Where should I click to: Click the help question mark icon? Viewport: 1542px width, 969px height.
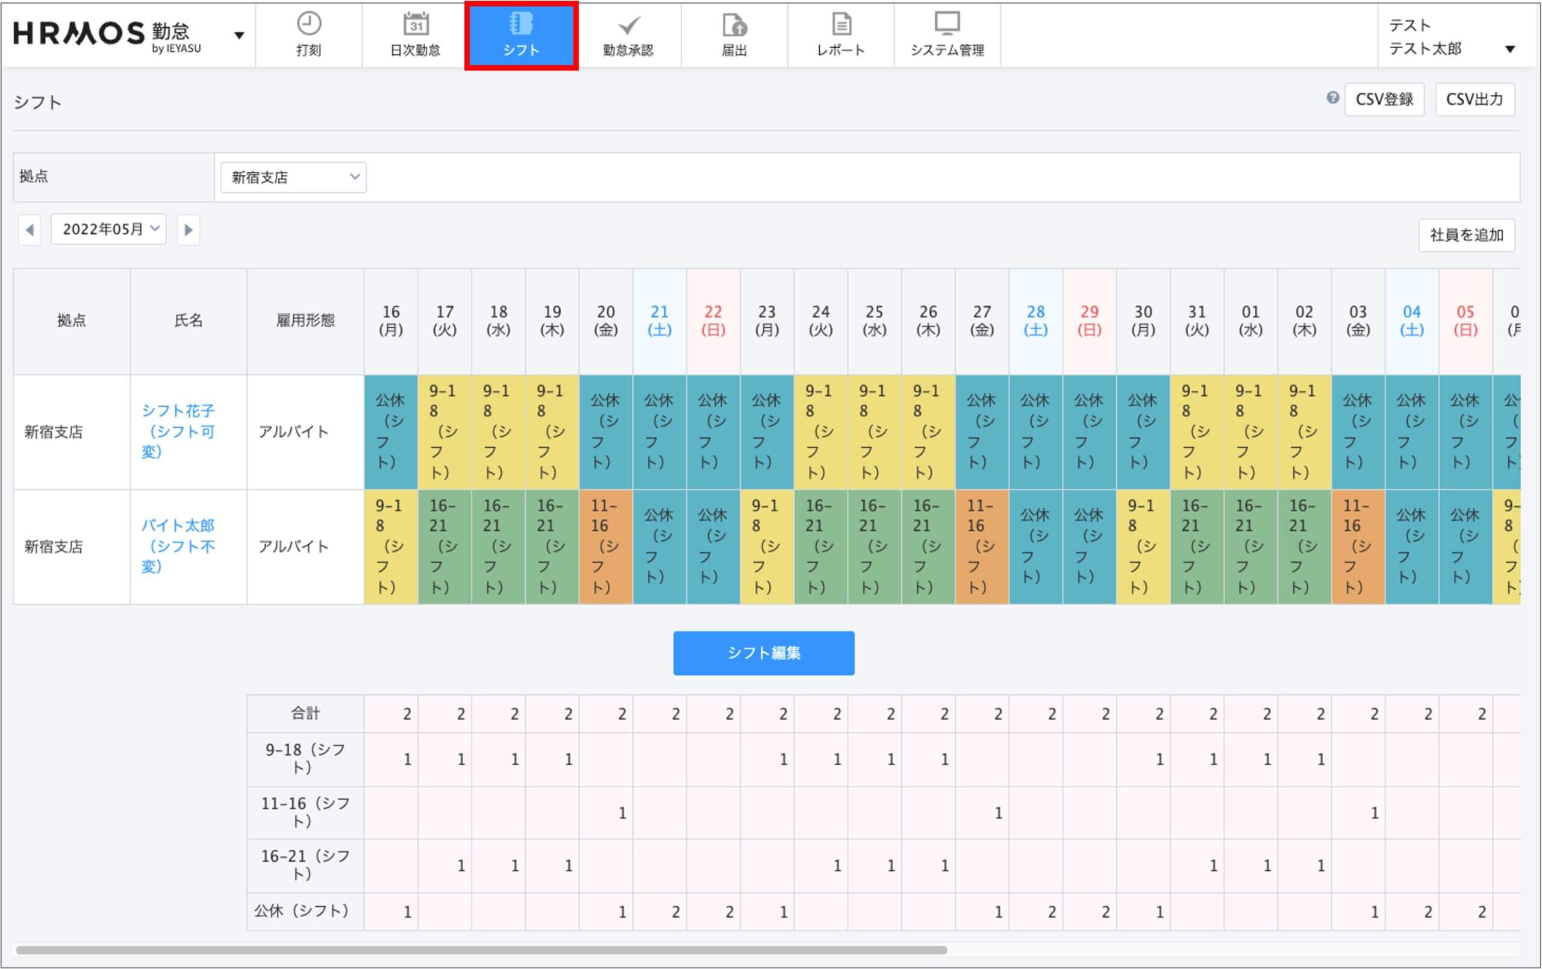(x=1332, y=98)
